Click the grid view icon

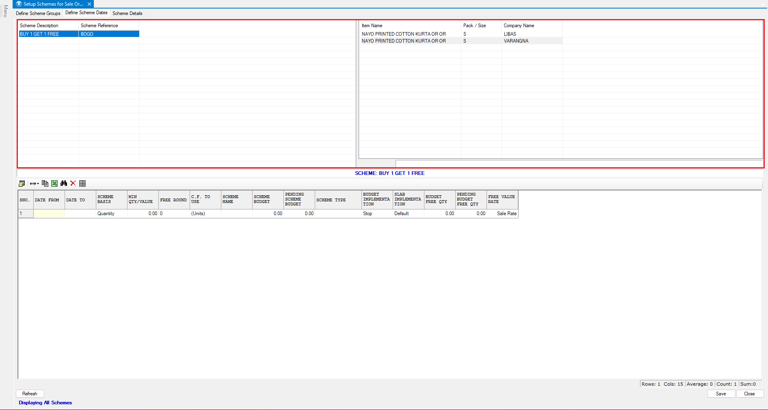tap(82, 183)
